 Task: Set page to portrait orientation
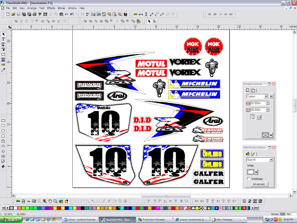click(x=253, y=117)
